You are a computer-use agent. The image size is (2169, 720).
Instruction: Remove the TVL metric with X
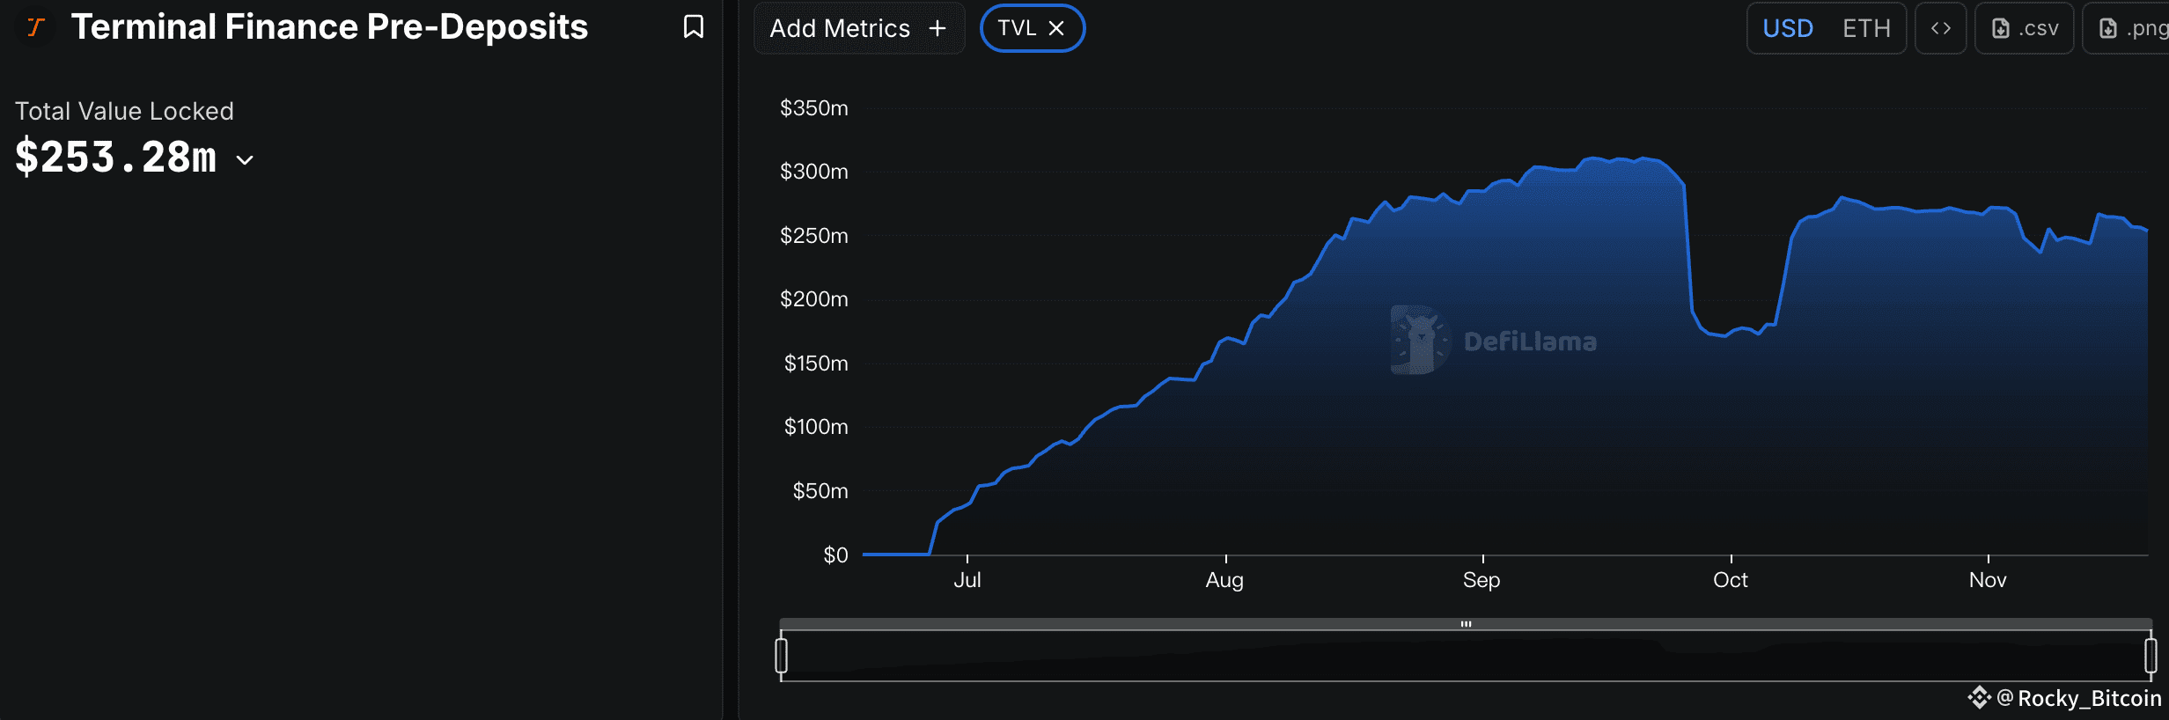pos(1056,29)
